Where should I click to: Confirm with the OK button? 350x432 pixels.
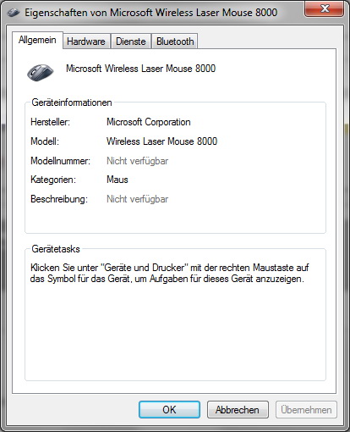[169, 410]
